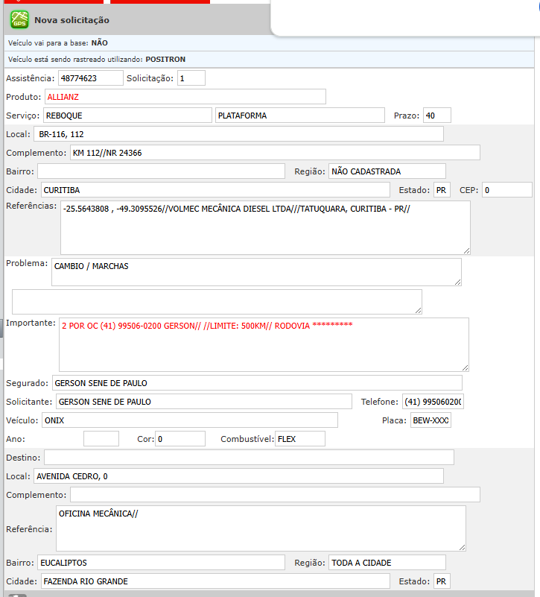Click the green GPS icon in header
540x597 pixels.
(19, 19)
